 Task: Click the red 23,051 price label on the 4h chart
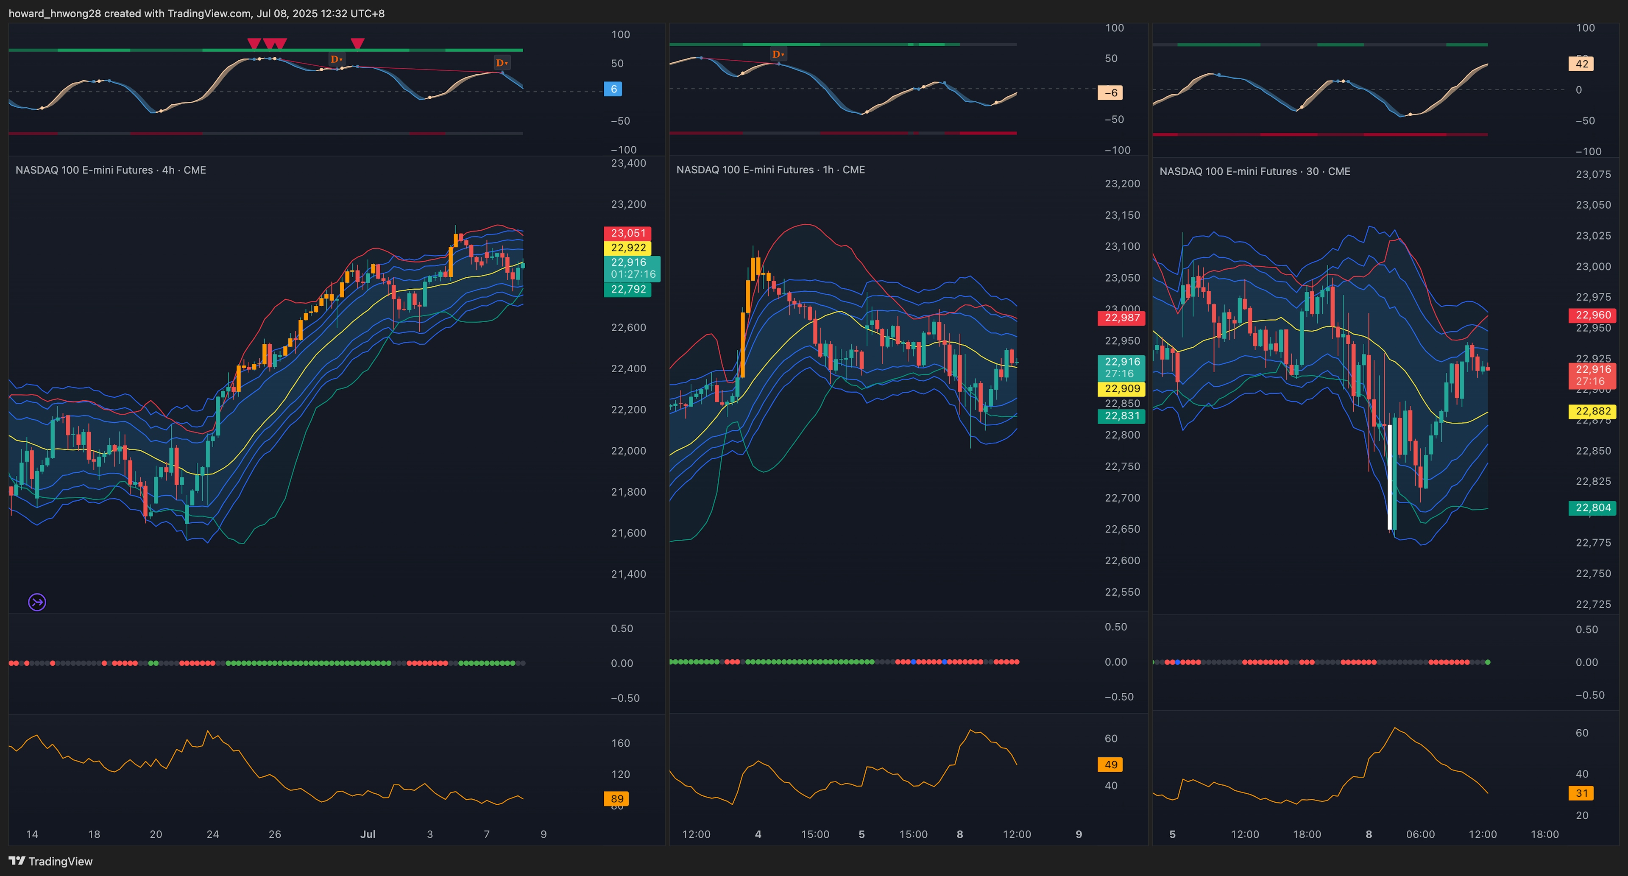pos(627,233)
